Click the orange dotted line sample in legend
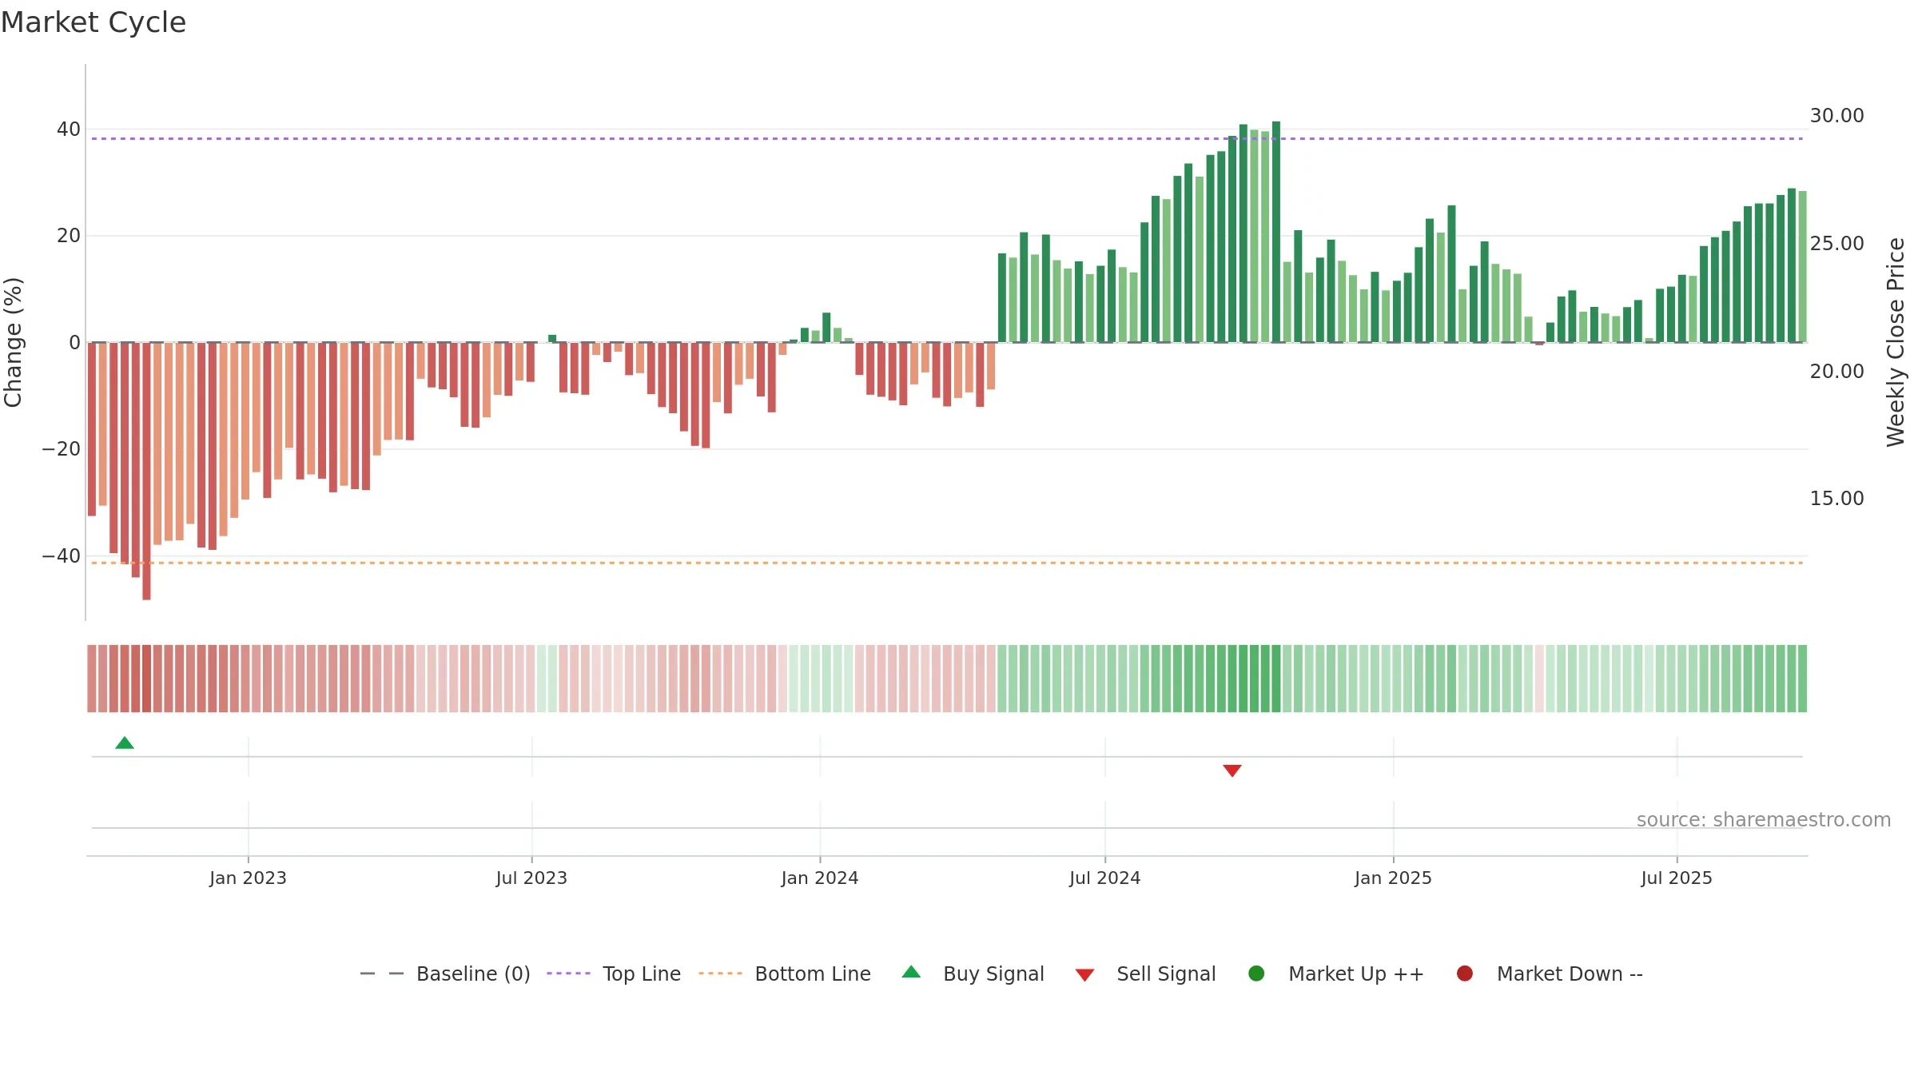 tap(720, 973)
